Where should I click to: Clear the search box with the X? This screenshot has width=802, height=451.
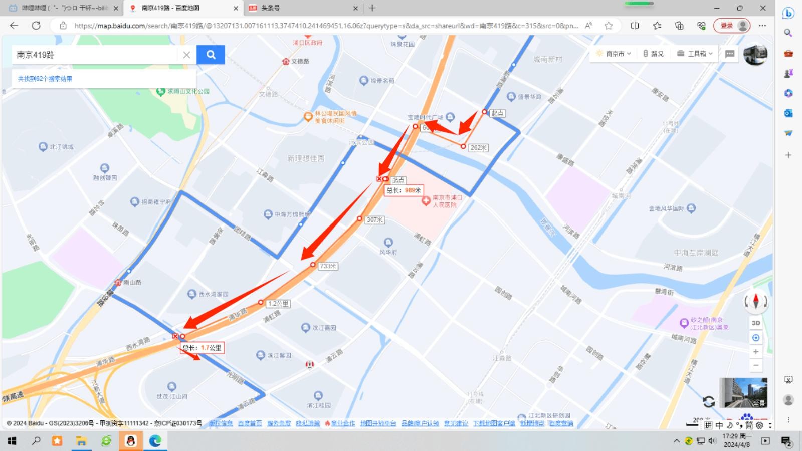(x=186, y=55)
